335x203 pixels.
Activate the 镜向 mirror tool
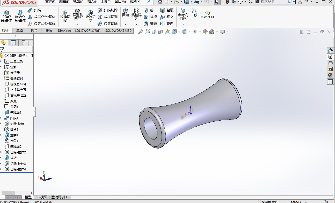[x=167, y=24]
